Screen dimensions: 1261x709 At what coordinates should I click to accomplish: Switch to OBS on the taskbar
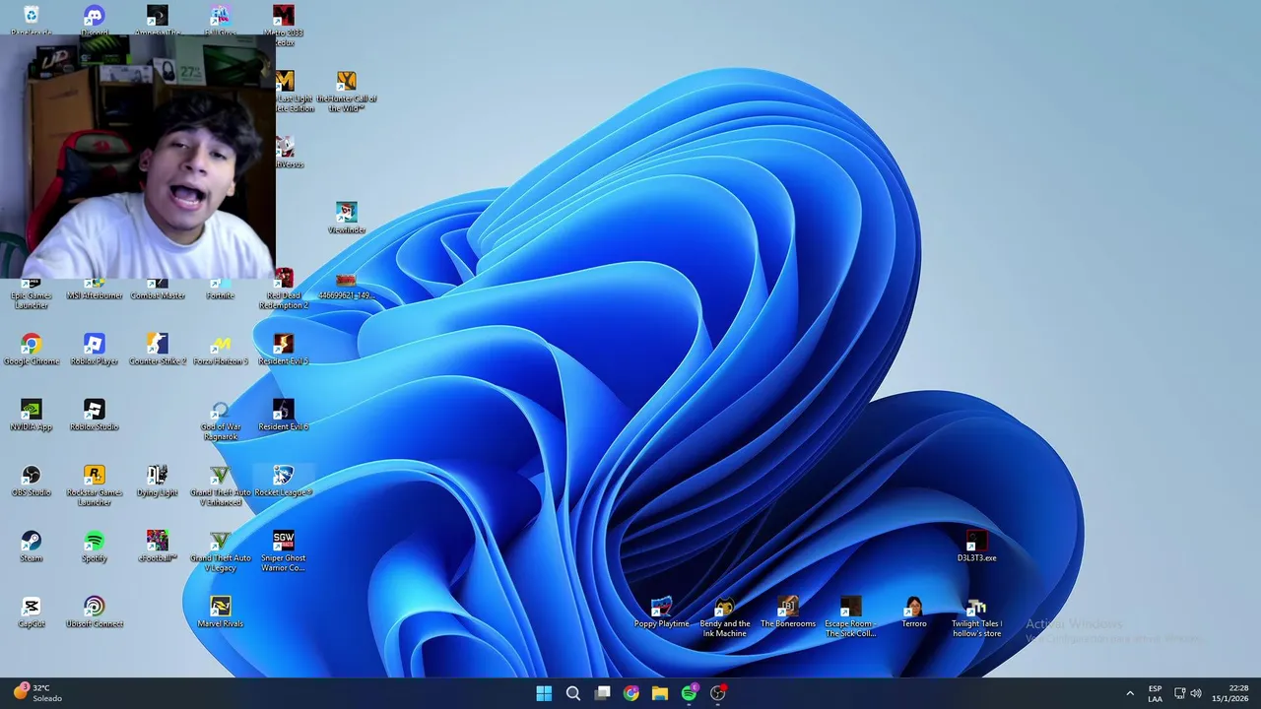point(718,693)
